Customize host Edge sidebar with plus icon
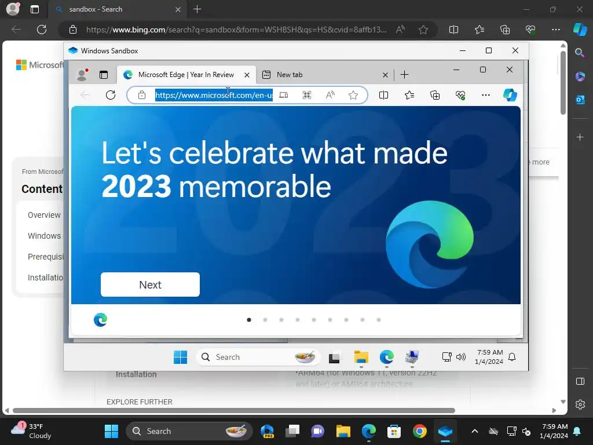Viewport: 593px width, 445px height. click(580, 137)
